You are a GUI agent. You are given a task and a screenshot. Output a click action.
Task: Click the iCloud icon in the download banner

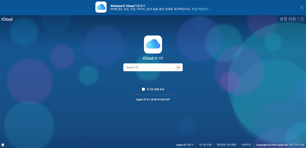[101, 7]
